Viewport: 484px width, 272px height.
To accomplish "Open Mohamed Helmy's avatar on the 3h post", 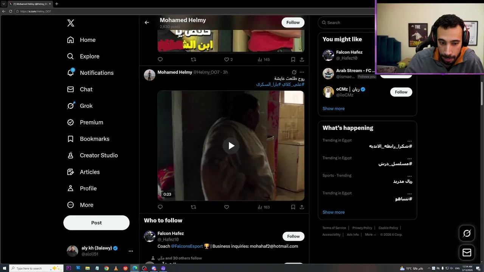I will [150, 75].
